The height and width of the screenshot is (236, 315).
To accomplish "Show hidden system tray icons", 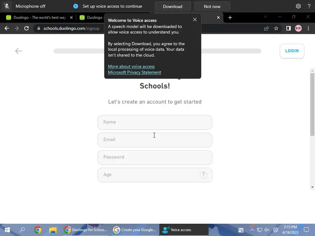I will [252, 230].
